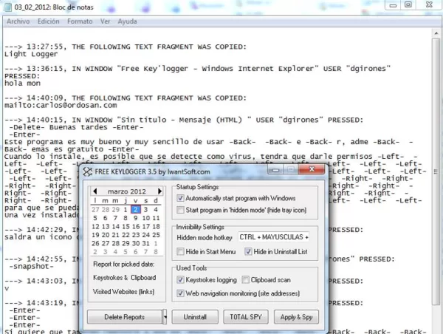Click the Notepad vertical scrollbar grip
This screenshot has width=443, height=334.
coord(436,171)
